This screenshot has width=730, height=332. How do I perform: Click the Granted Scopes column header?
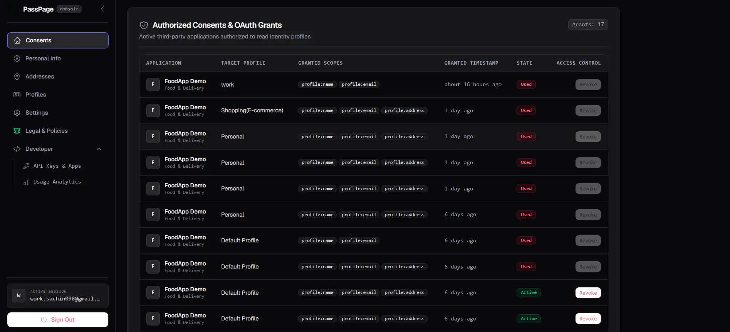coord(320,63)
